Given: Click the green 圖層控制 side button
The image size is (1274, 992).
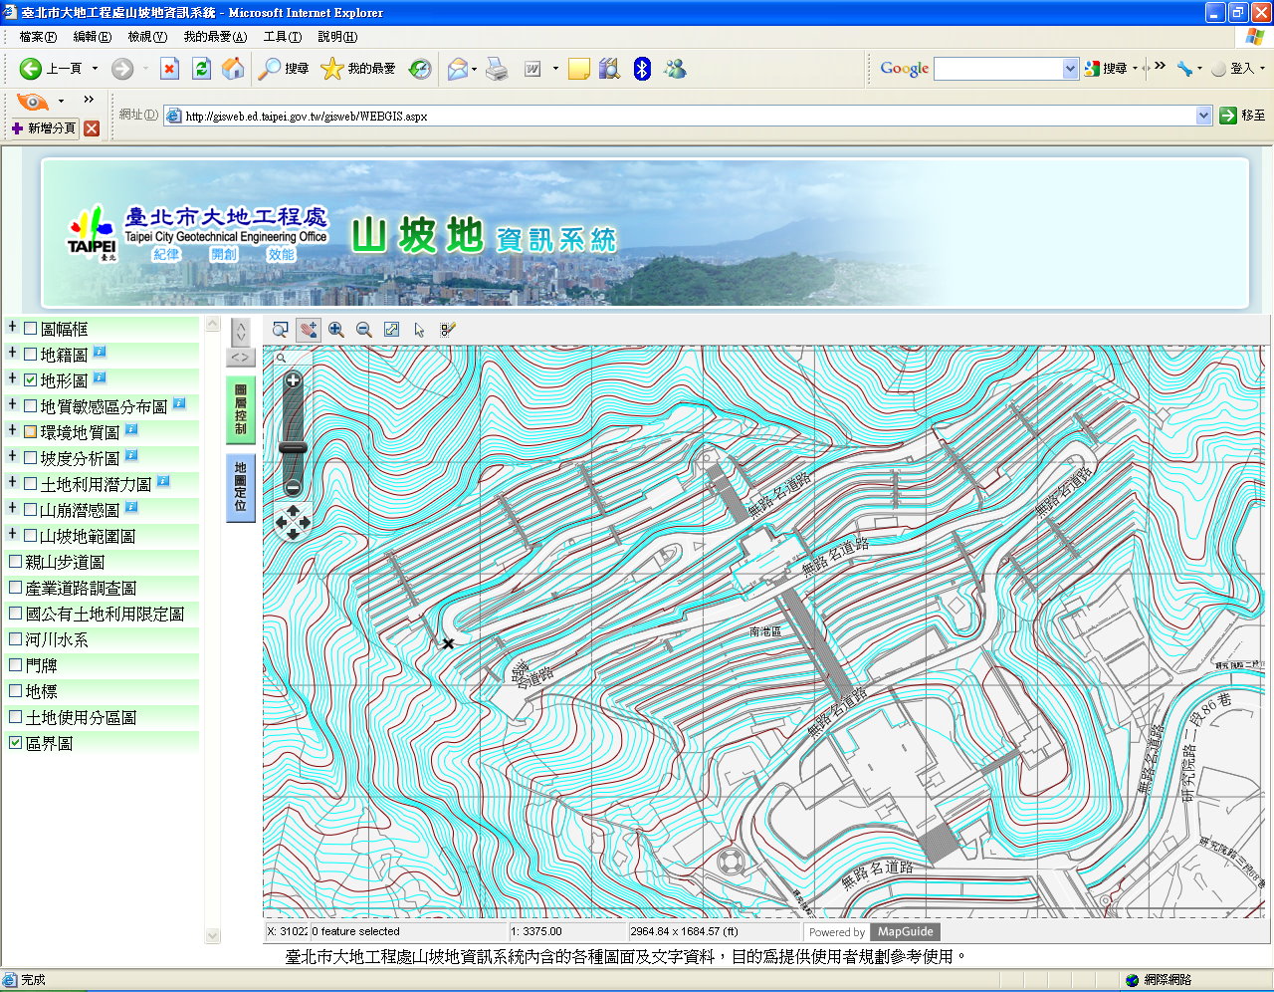Looking at the screenshot, I should coord(241,409).
